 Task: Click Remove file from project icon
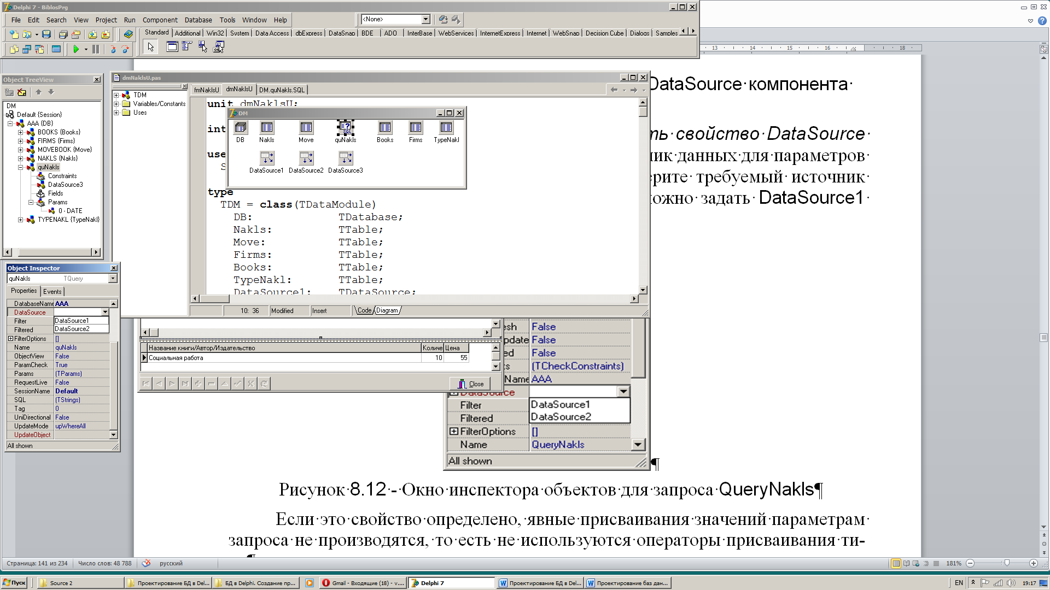click(106, 34)
